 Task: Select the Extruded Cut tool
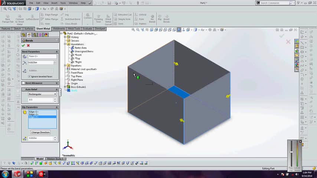(123, 14)
